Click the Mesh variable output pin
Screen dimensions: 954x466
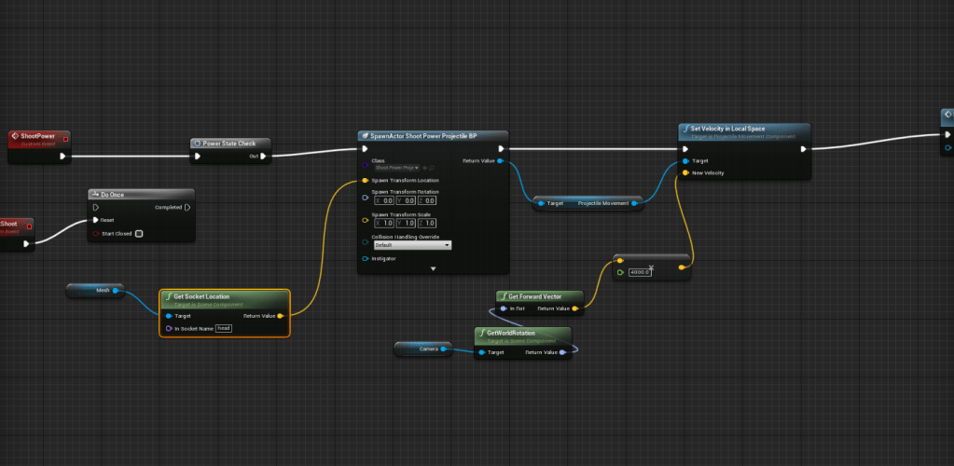(116, 291)
